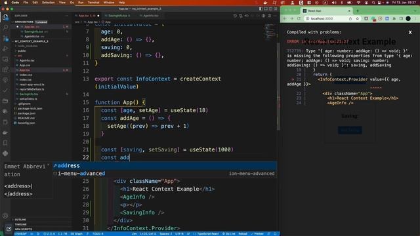Viewport: 420px width, 236px height.
Task: Choose the 'address' Emmet suggestion
Action: (x=165, y=166)
